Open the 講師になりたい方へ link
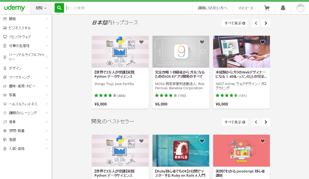Screen dimensions: 309x179 pyautogui.click(x=212, y=8)
